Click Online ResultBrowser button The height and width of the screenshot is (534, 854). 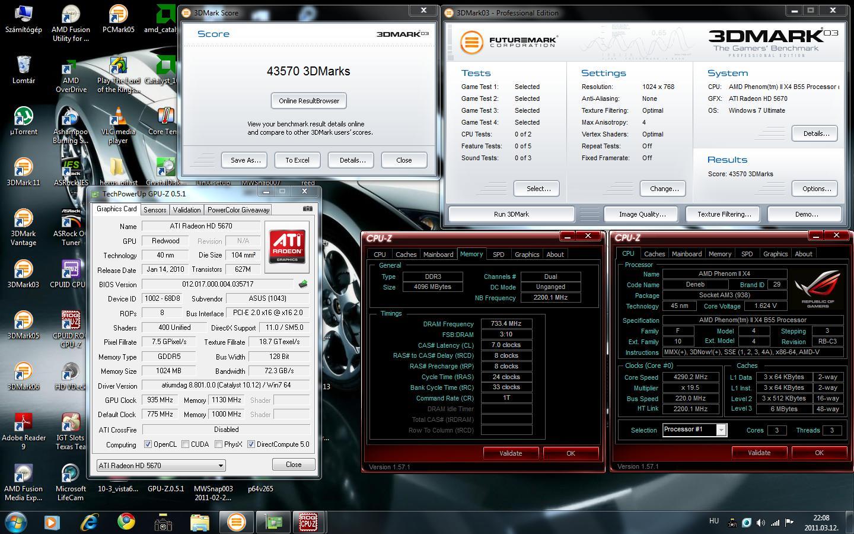pyautogui.click(x=309, y=101)
